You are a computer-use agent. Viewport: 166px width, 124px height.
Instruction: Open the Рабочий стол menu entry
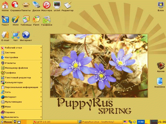point(21,48)
